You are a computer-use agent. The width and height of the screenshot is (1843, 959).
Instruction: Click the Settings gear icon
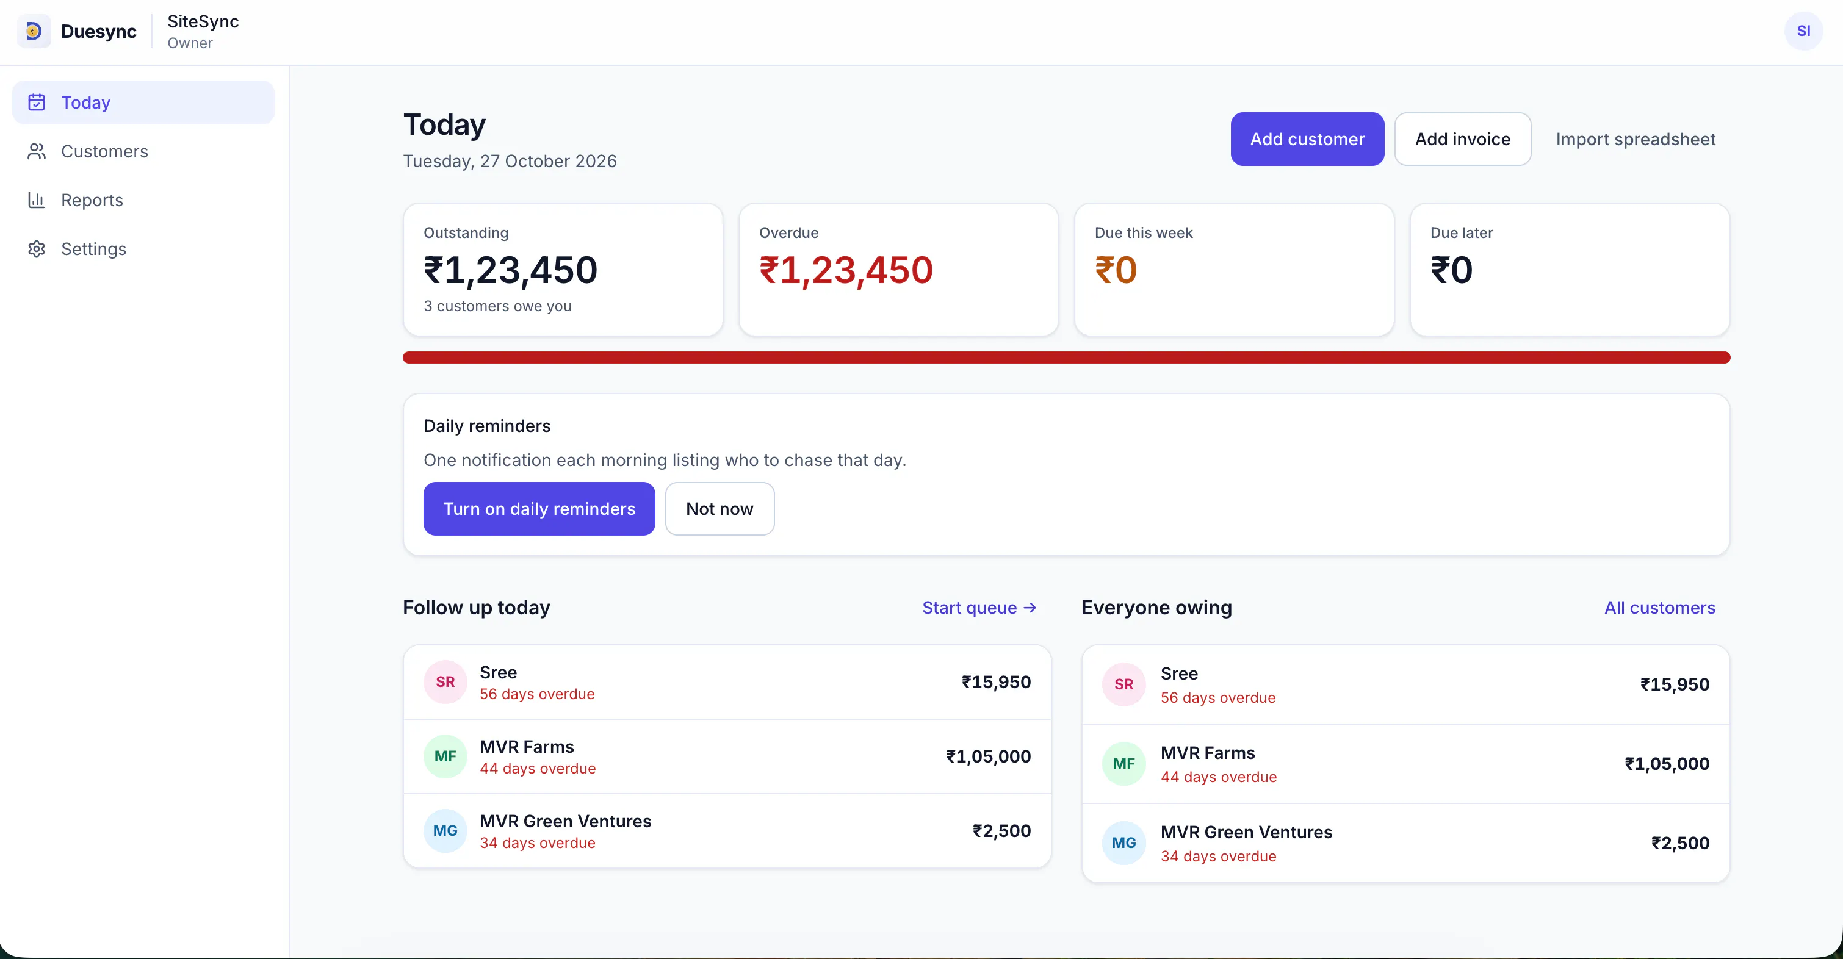coord(37,249)
